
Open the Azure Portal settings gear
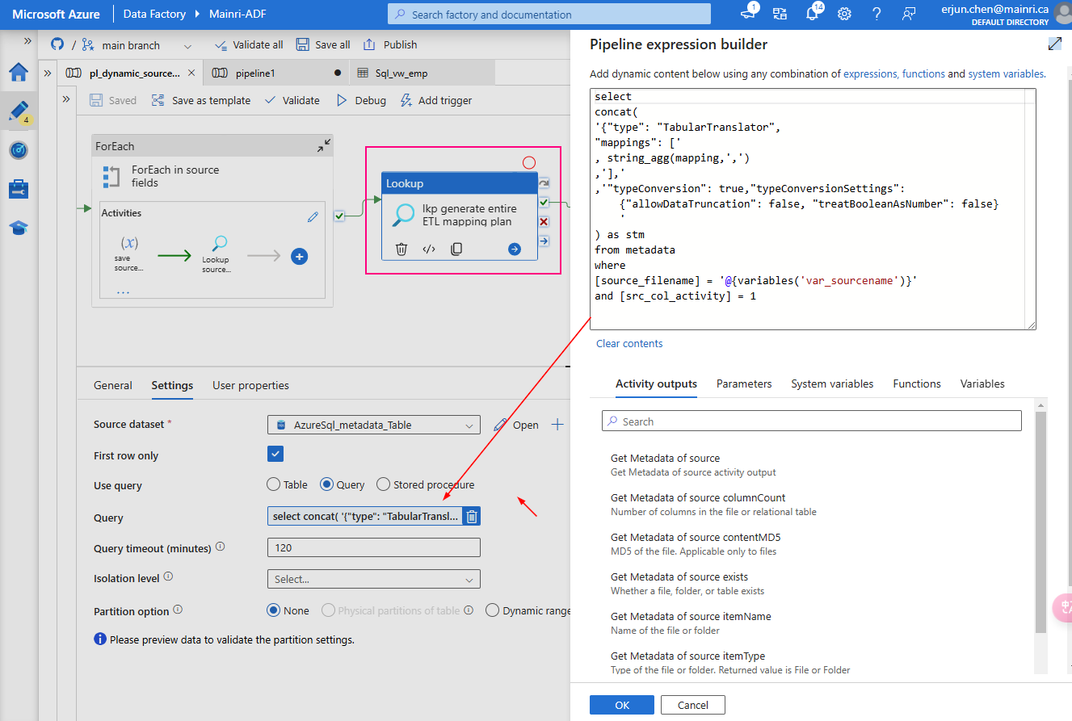(x=844, y=14)
